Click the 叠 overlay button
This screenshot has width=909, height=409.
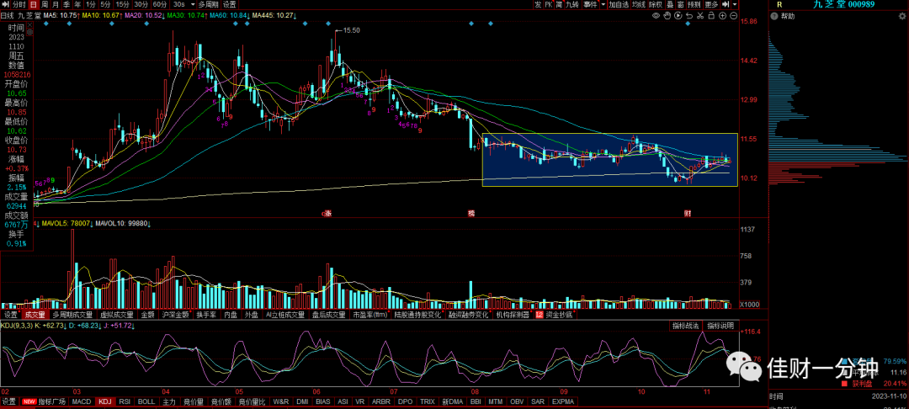[x=670, y=4]
